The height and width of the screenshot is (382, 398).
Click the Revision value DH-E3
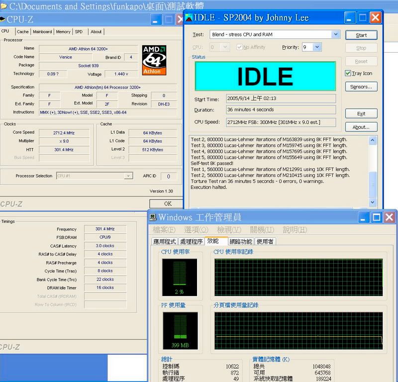[x=164, y=104]
